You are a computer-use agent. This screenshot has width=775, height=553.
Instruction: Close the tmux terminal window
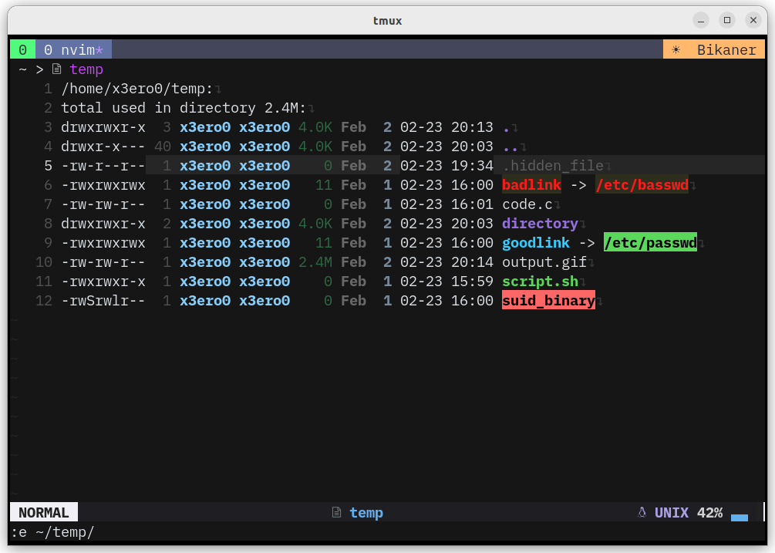coord(753,20)
